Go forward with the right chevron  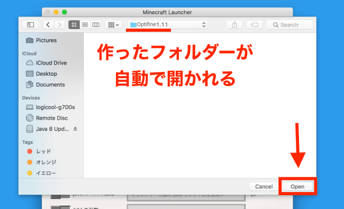coord(59,24)
